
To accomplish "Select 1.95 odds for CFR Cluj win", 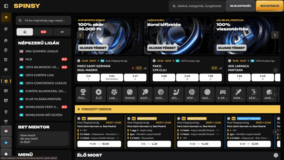I will click(211, 77).
